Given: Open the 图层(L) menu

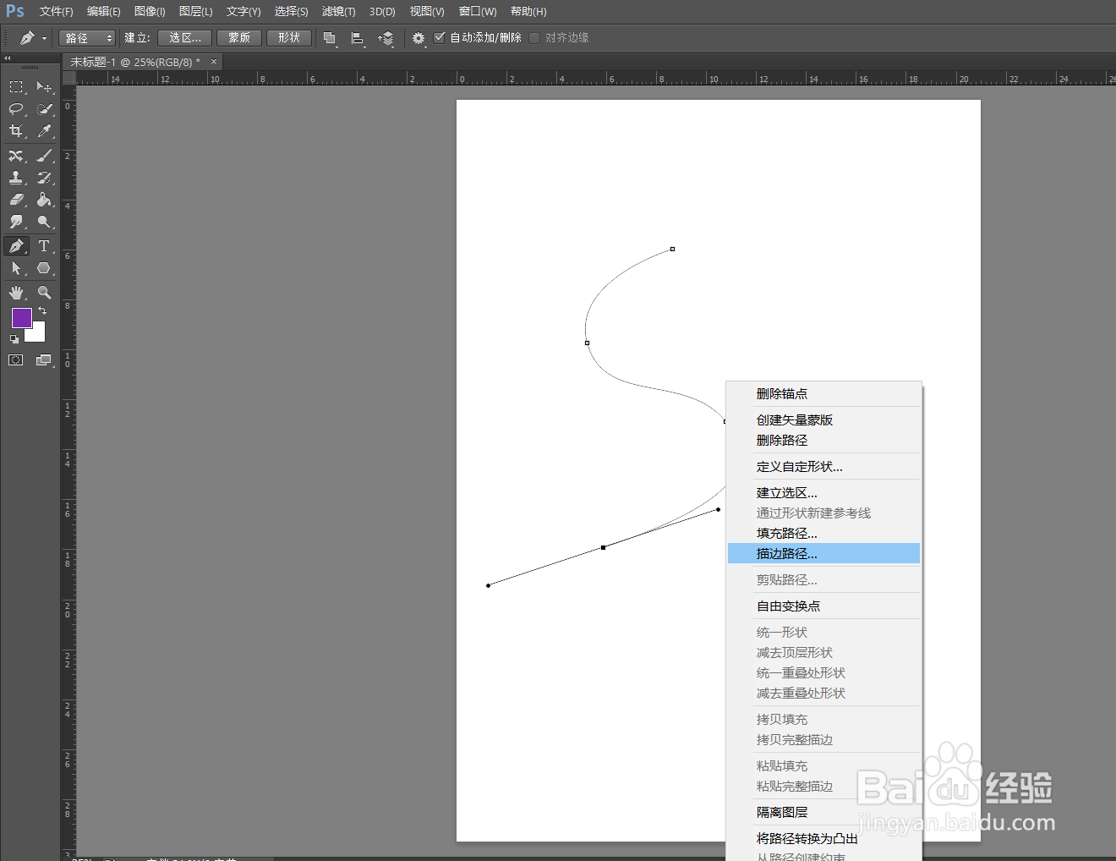Looking at the screenshot, I should coord(196,12).
